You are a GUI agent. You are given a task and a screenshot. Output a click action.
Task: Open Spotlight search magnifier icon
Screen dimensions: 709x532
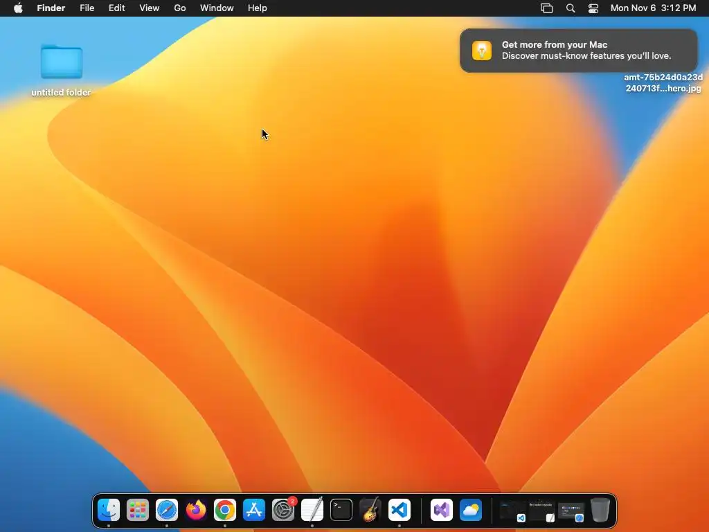[571, 8]
